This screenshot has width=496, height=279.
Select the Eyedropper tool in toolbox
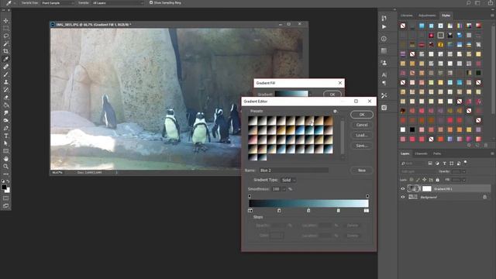pos(5,59)
